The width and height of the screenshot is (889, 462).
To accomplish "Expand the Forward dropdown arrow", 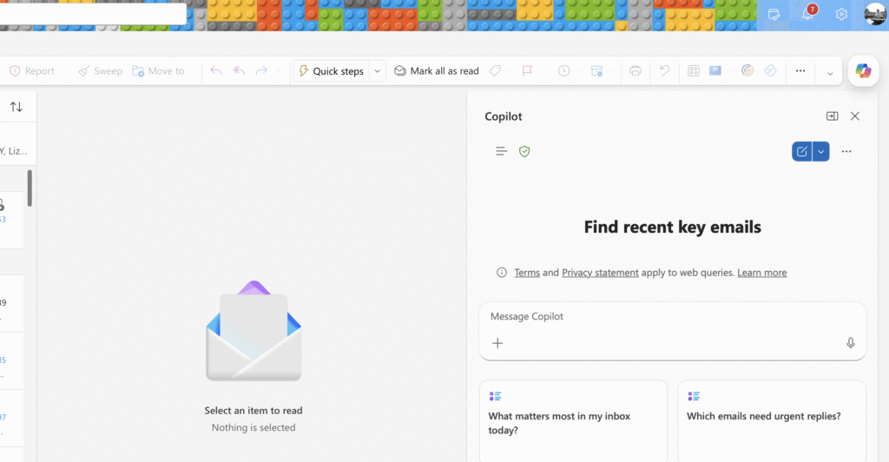I will 278,71.
